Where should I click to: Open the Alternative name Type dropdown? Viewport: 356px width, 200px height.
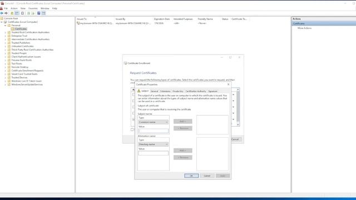pyautogui.click(x=154, y=144)
